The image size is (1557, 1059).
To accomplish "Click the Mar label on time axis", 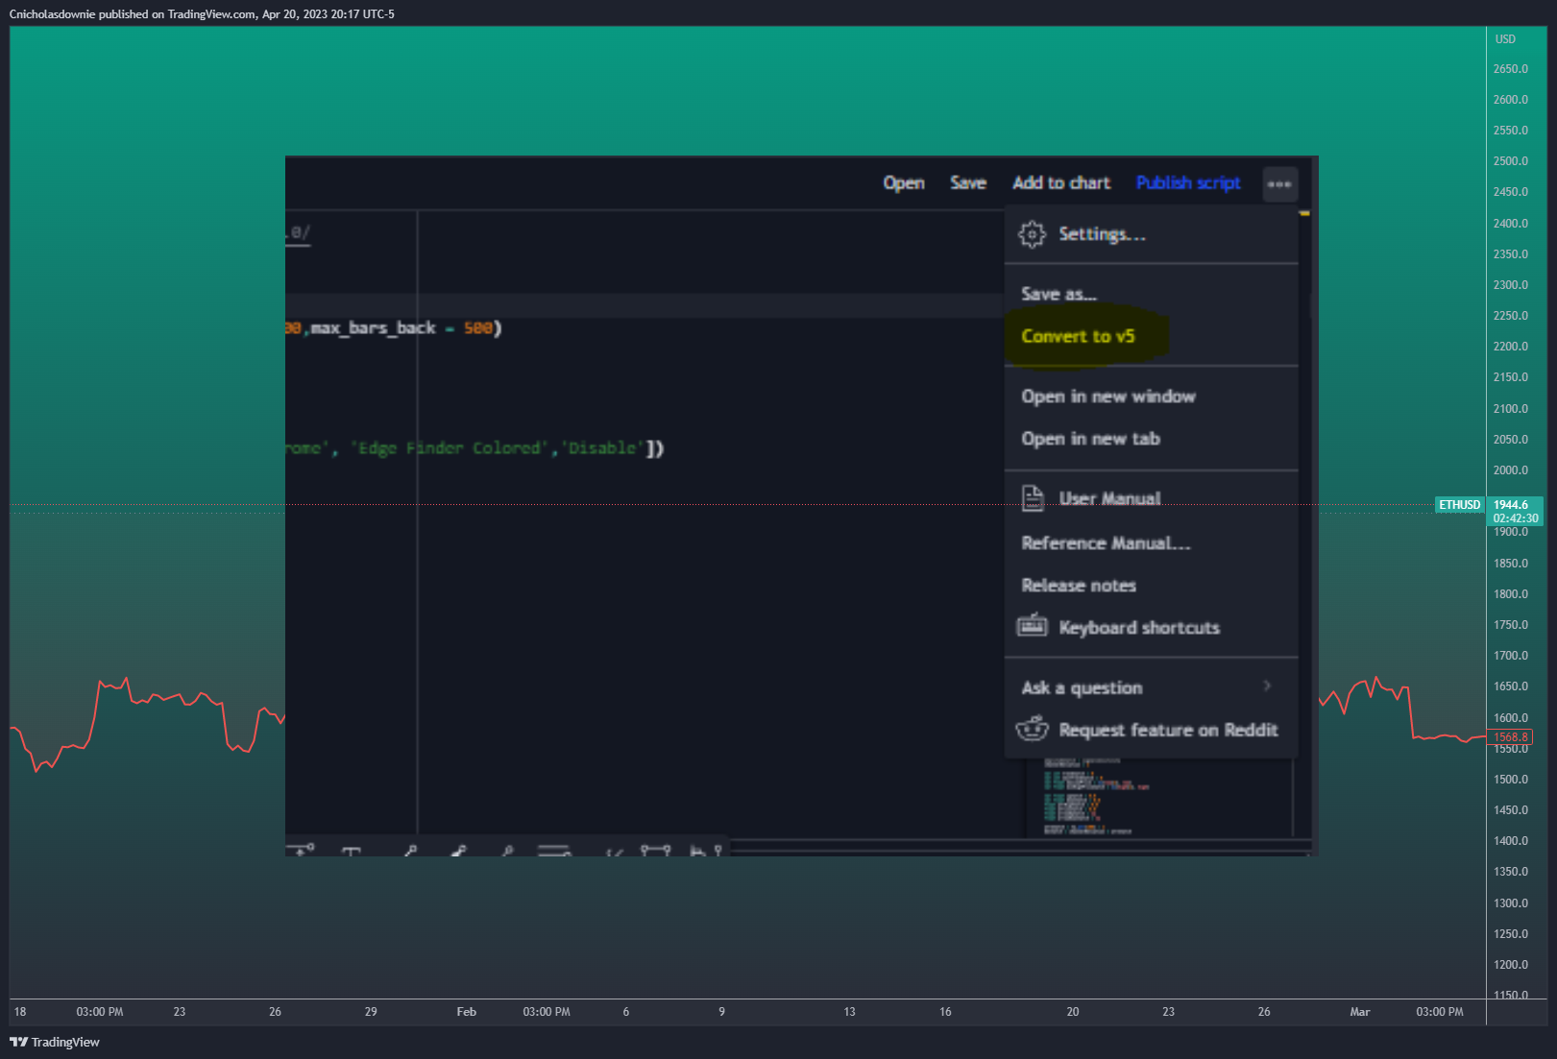I will coord(1360,1011).
